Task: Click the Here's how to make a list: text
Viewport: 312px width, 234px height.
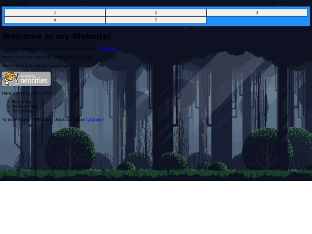Action: [x=28, y=93]
